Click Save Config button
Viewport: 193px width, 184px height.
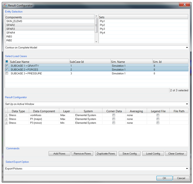coord(130,154)
